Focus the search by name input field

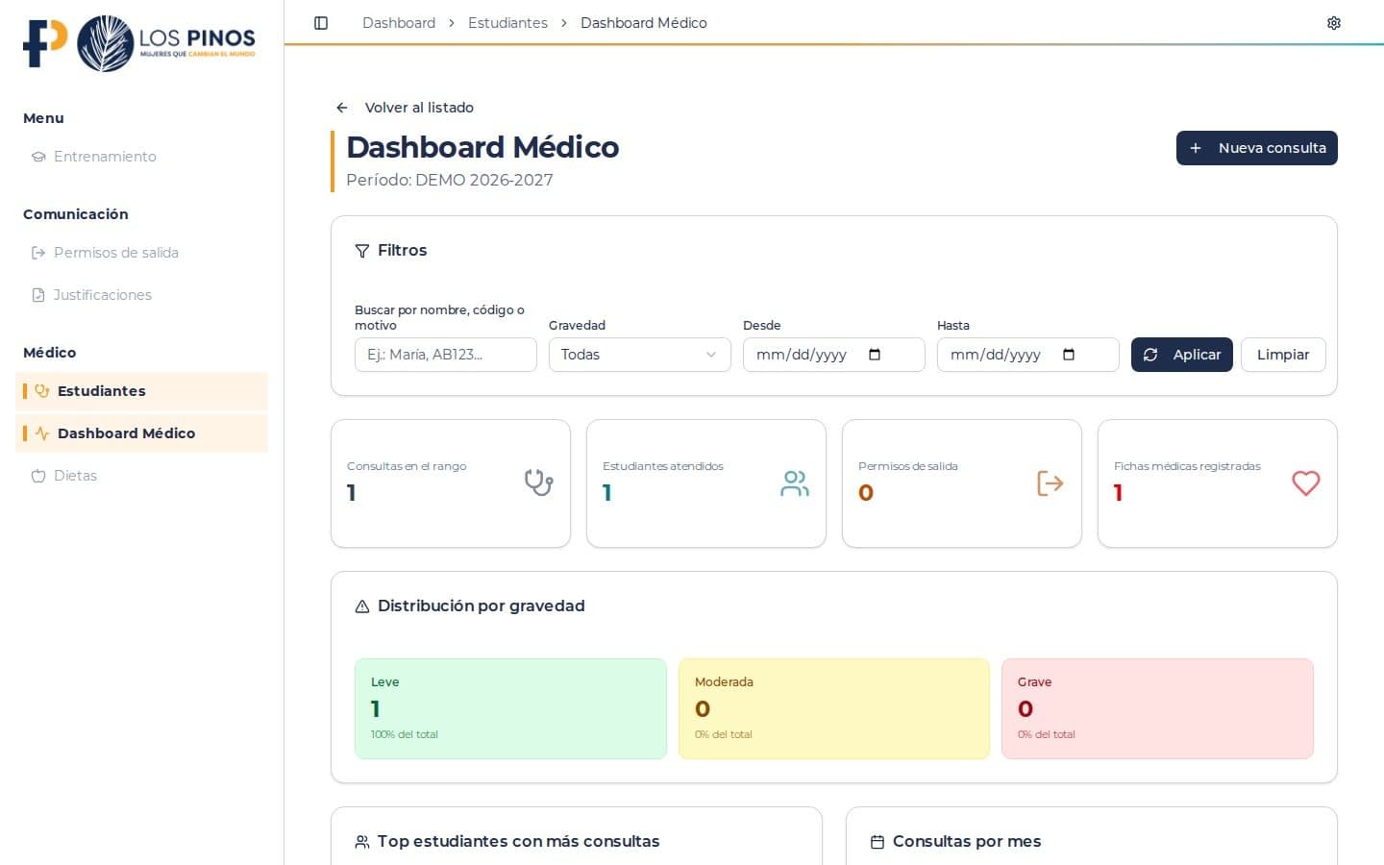(x=446, y=355)
